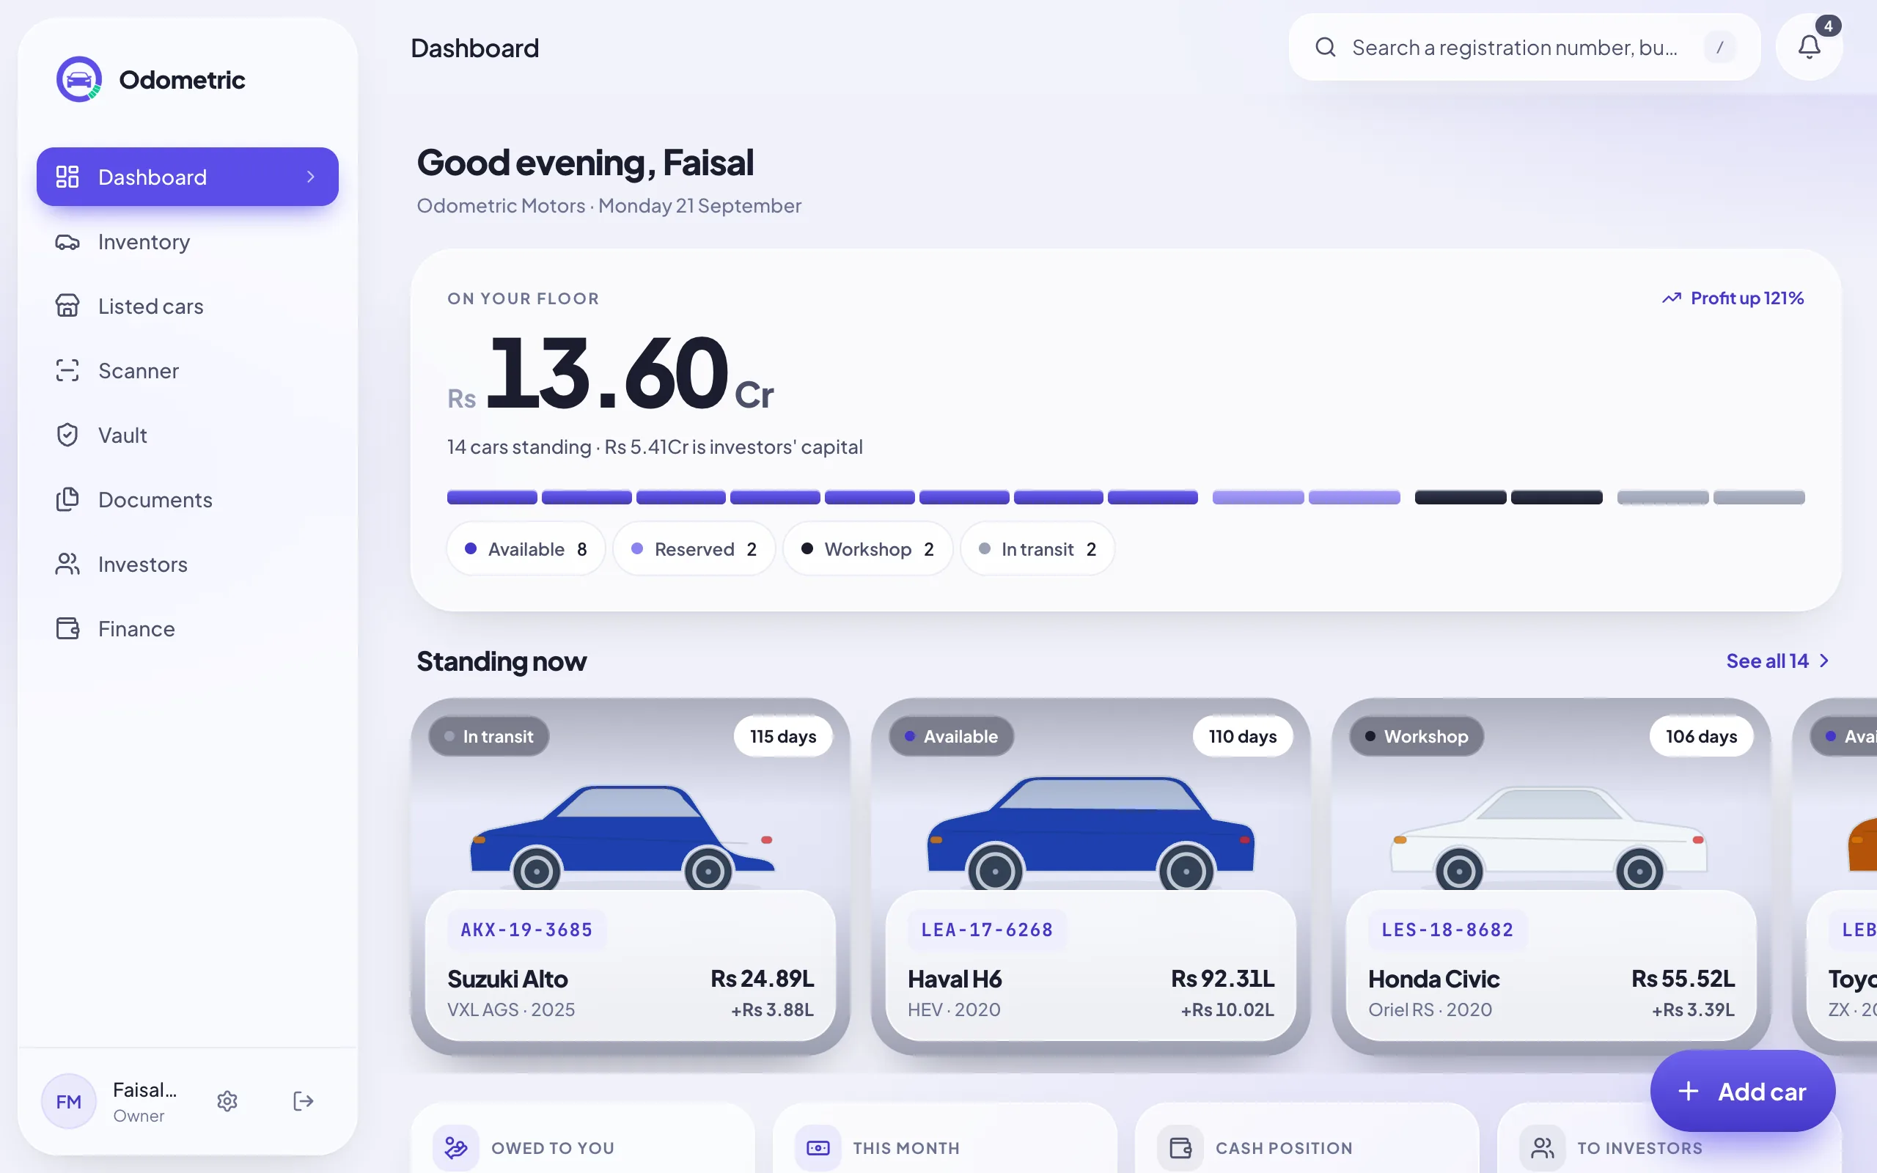Click the This Month banknote icon
This screenshot has width=1877, height=1173.
[x=818, y=1147]
